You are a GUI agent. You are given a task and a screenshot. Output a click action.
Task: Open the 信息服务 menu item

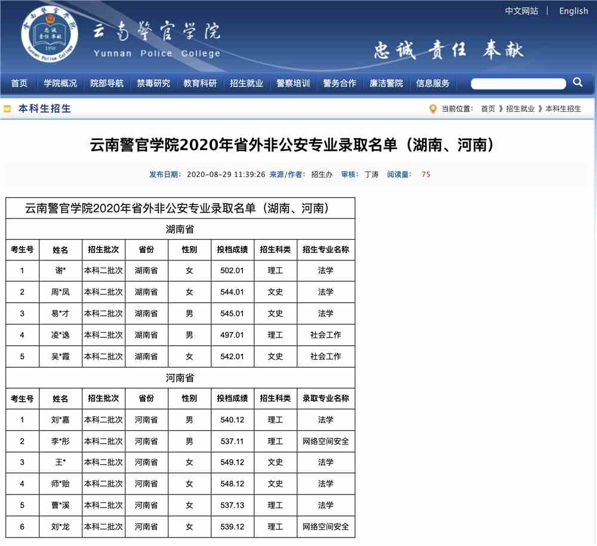pyautogui.click(x=432, y=83)
